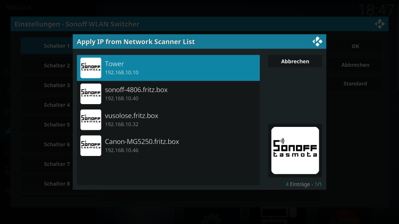This screenshot has width=399, height=224.
Task: Click OK in settings window
Action: point(355,46)
